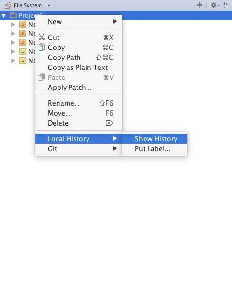232x294 pixels.
Task: Open the New submenu
Action: coord(78,22)
